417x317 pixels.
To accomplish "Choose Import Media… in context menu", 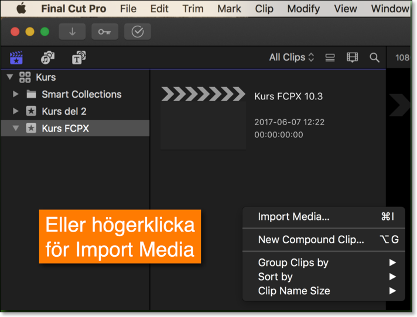I will point(324,217).
